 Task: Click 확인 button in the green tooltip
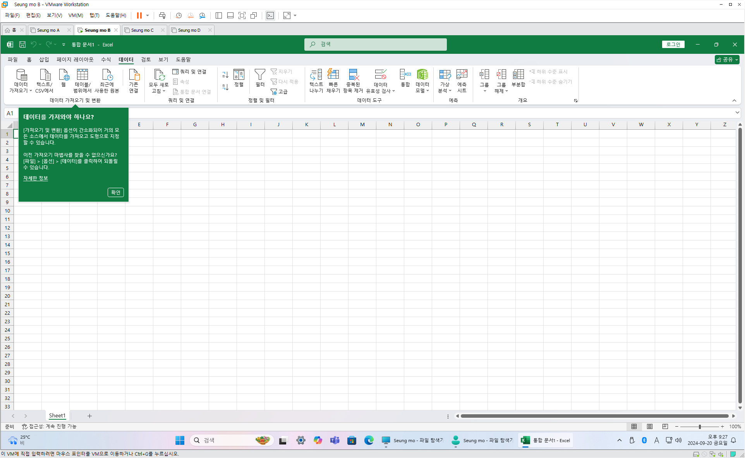(115, 192)
